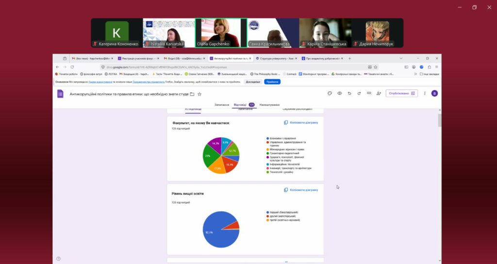
Task: Open the add collaborators icon
Action: click(x=379, y=93)
